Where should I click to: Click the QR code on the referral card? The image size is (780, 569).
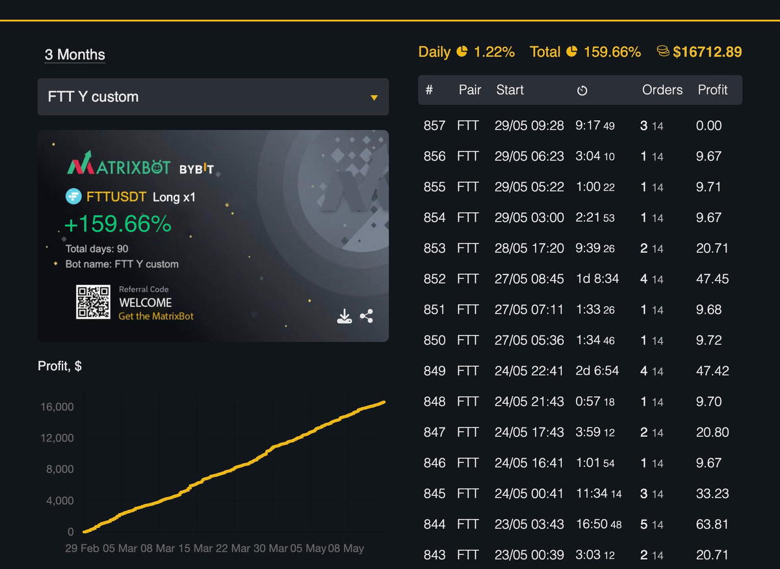[x=94, y=302]
